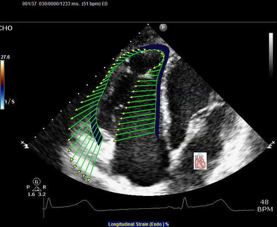Click the first R-wave peak on ECG
This screenshot has width=277, height=227.
[x=49, y=199]
